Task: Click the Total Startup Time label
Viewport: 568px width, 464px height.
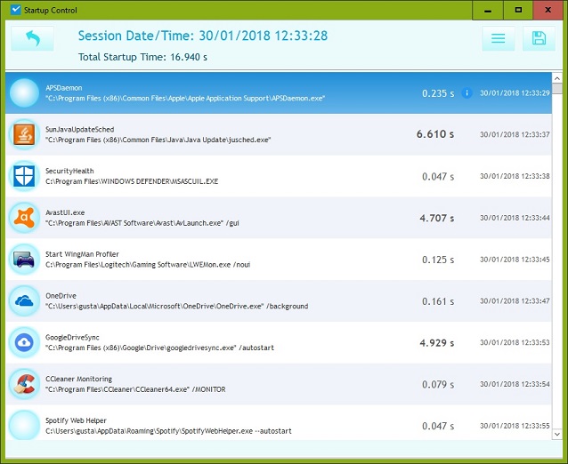Action: point(142,57)
